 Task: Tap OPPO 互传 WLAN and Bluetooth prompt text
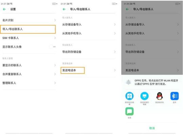pyautogui.click(x=156, y=82)
